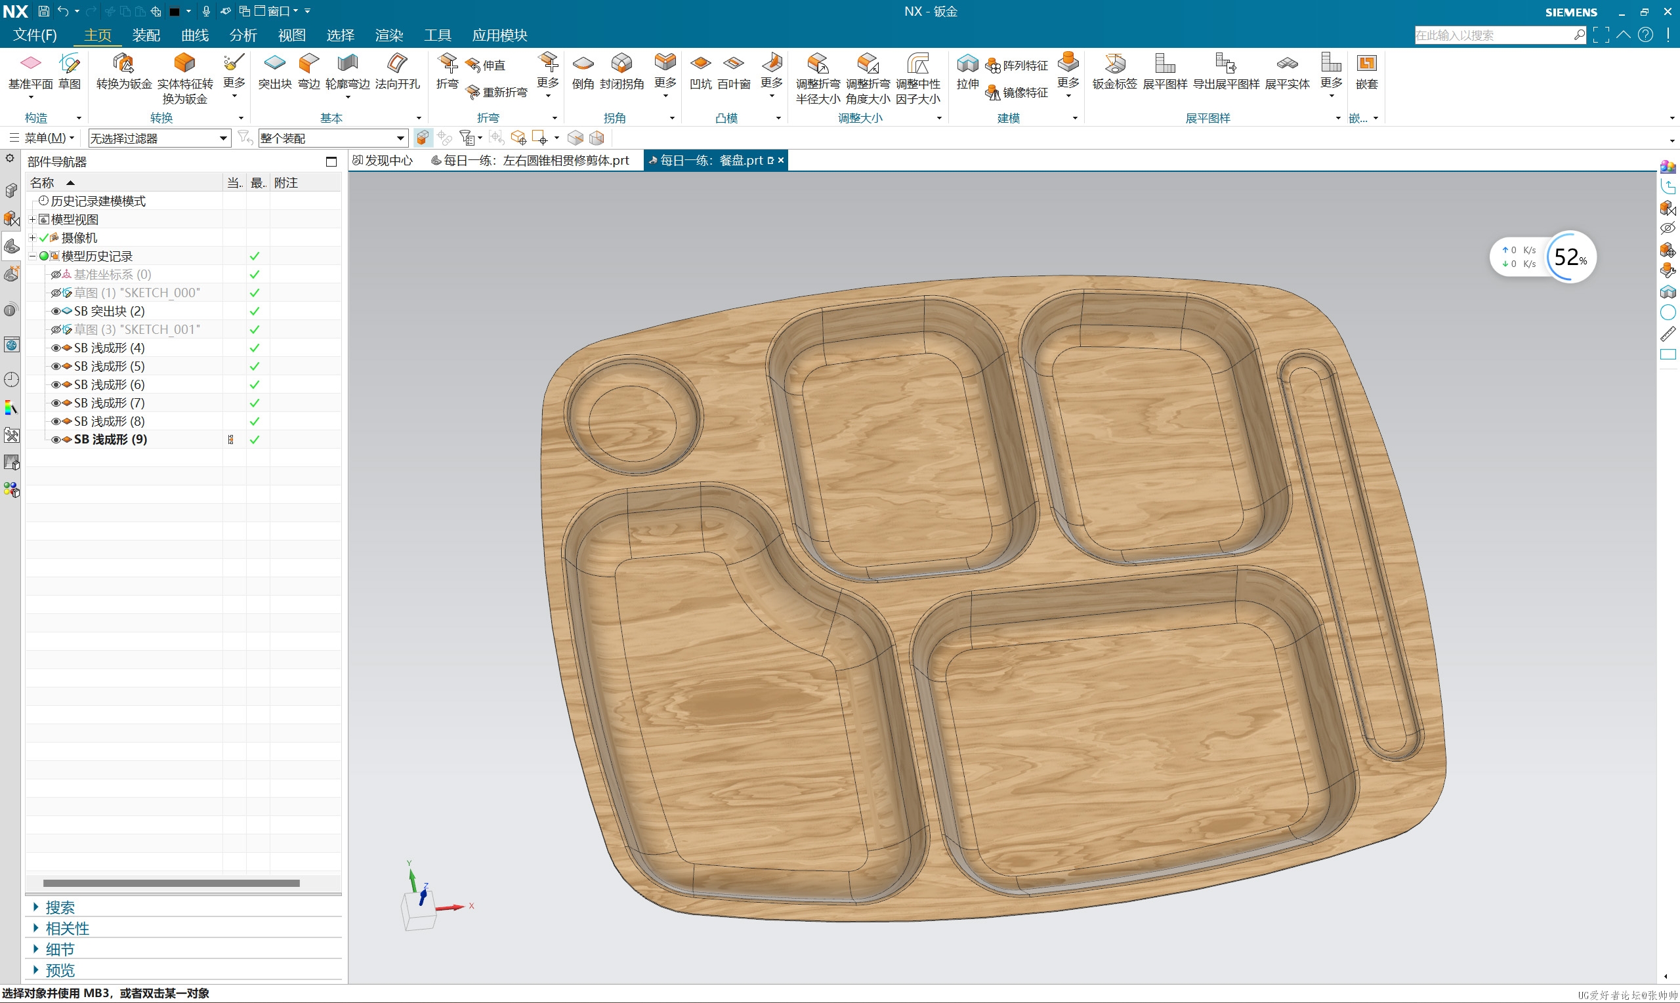Click the save icon in title bar
Image resolution: width=1680 pixels, height=1003 pixels.
coord(43,10)
